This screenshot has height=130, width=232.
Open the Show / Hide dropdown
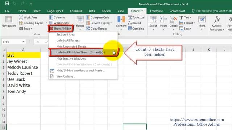point(61,29)
